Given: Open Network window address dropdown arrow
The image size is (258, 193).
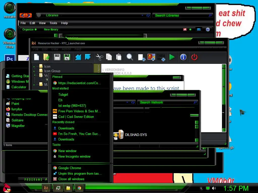Looking at the screenshot, I should [127, 102].
